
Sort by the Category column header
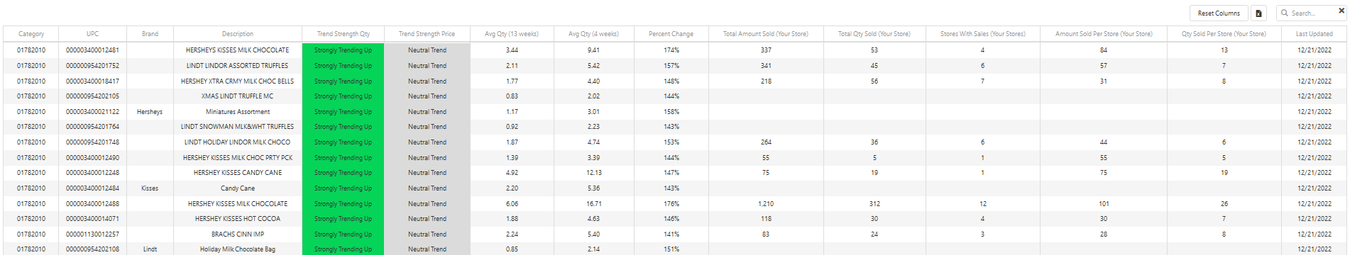[x=31, y=34]
